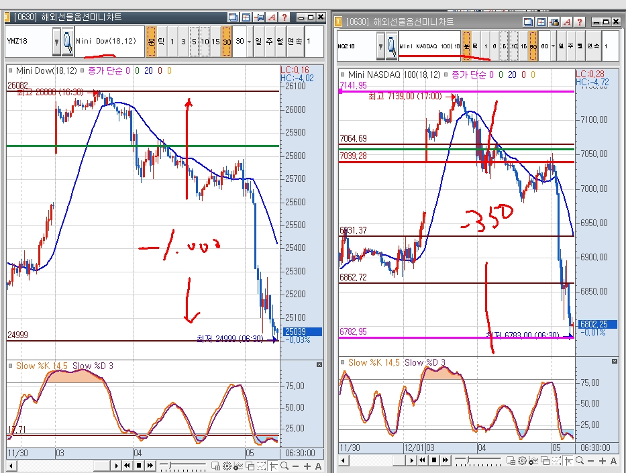Click 'A' auto-scale icon below Mini Dow chart
The height and width of the screenshot is (473, 626).
click(x=318, y=466)
